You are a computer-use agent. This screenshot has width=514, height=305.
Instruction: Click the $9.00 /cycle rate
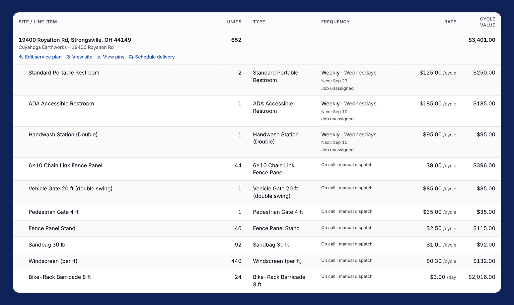441,165
